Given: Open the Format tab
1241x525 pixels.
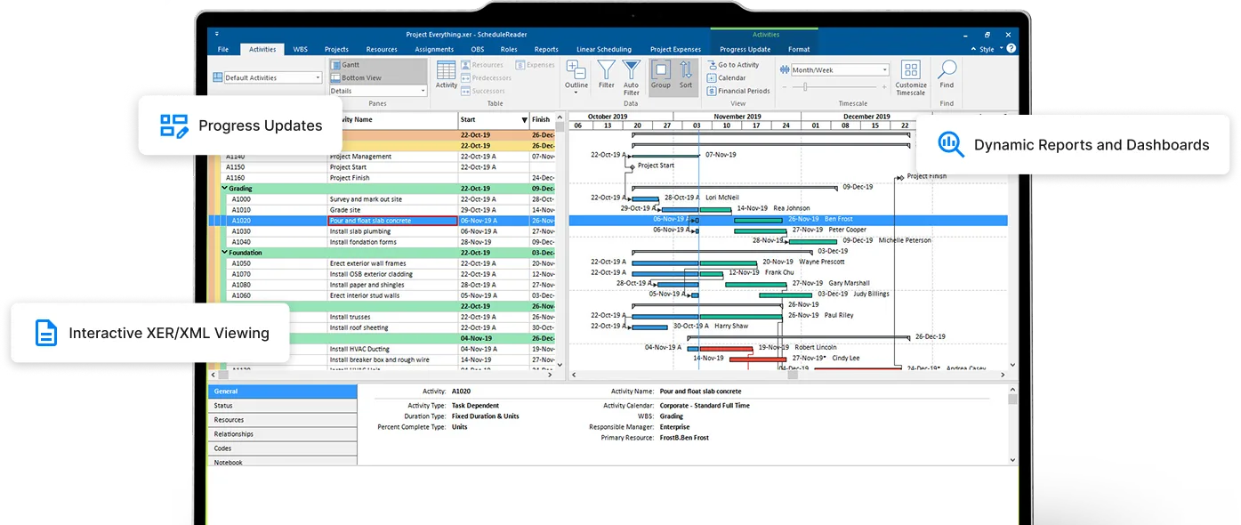Looking at the screenshot, I should pos(799,49).
